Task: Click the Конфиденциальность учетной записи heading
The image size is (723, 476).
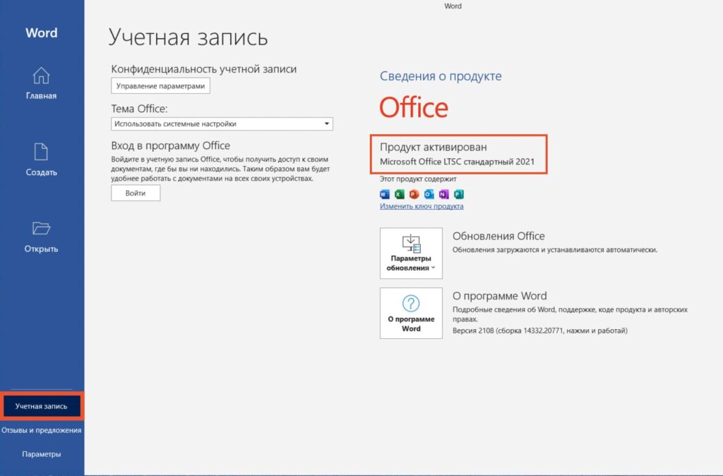Action: tap(204, 69)
